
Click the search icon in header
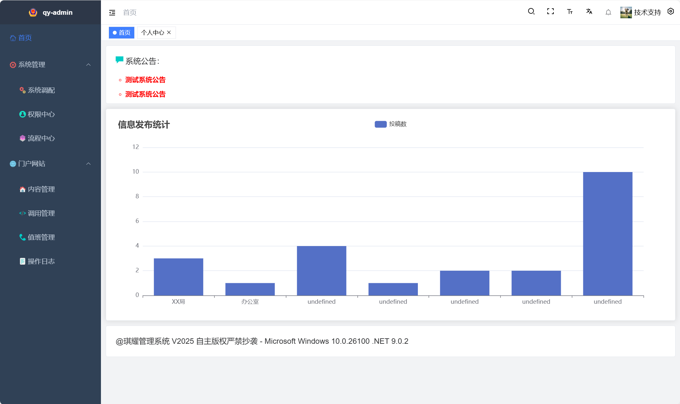(x=531, y=12)
